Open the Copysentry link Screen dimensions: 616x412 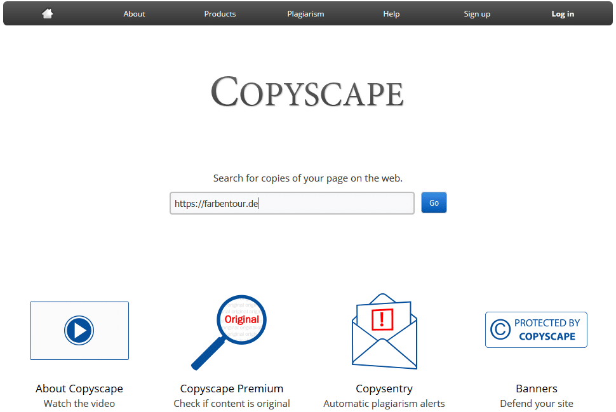(384, 389)
